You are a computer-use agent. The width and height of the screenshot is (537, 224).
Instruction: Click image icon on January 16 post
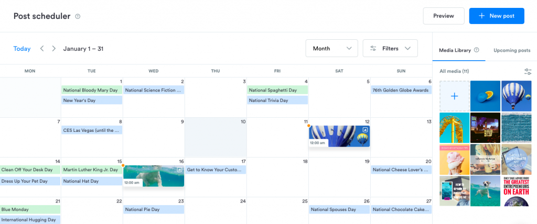point(179,170)
